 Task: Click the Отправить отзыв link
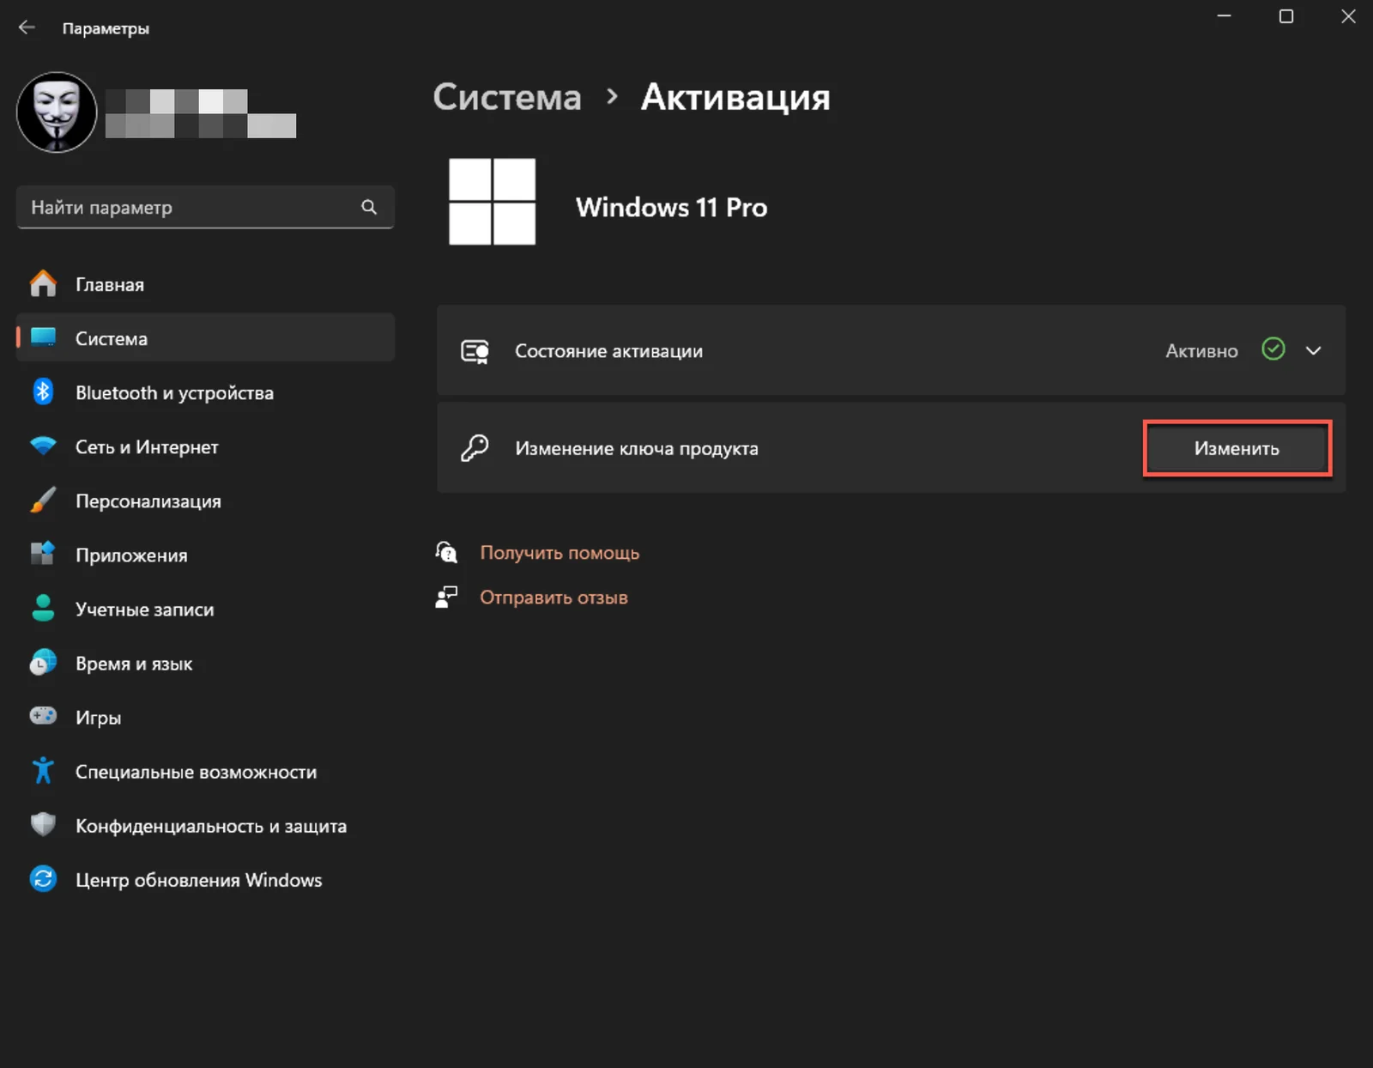click(553, 597)
